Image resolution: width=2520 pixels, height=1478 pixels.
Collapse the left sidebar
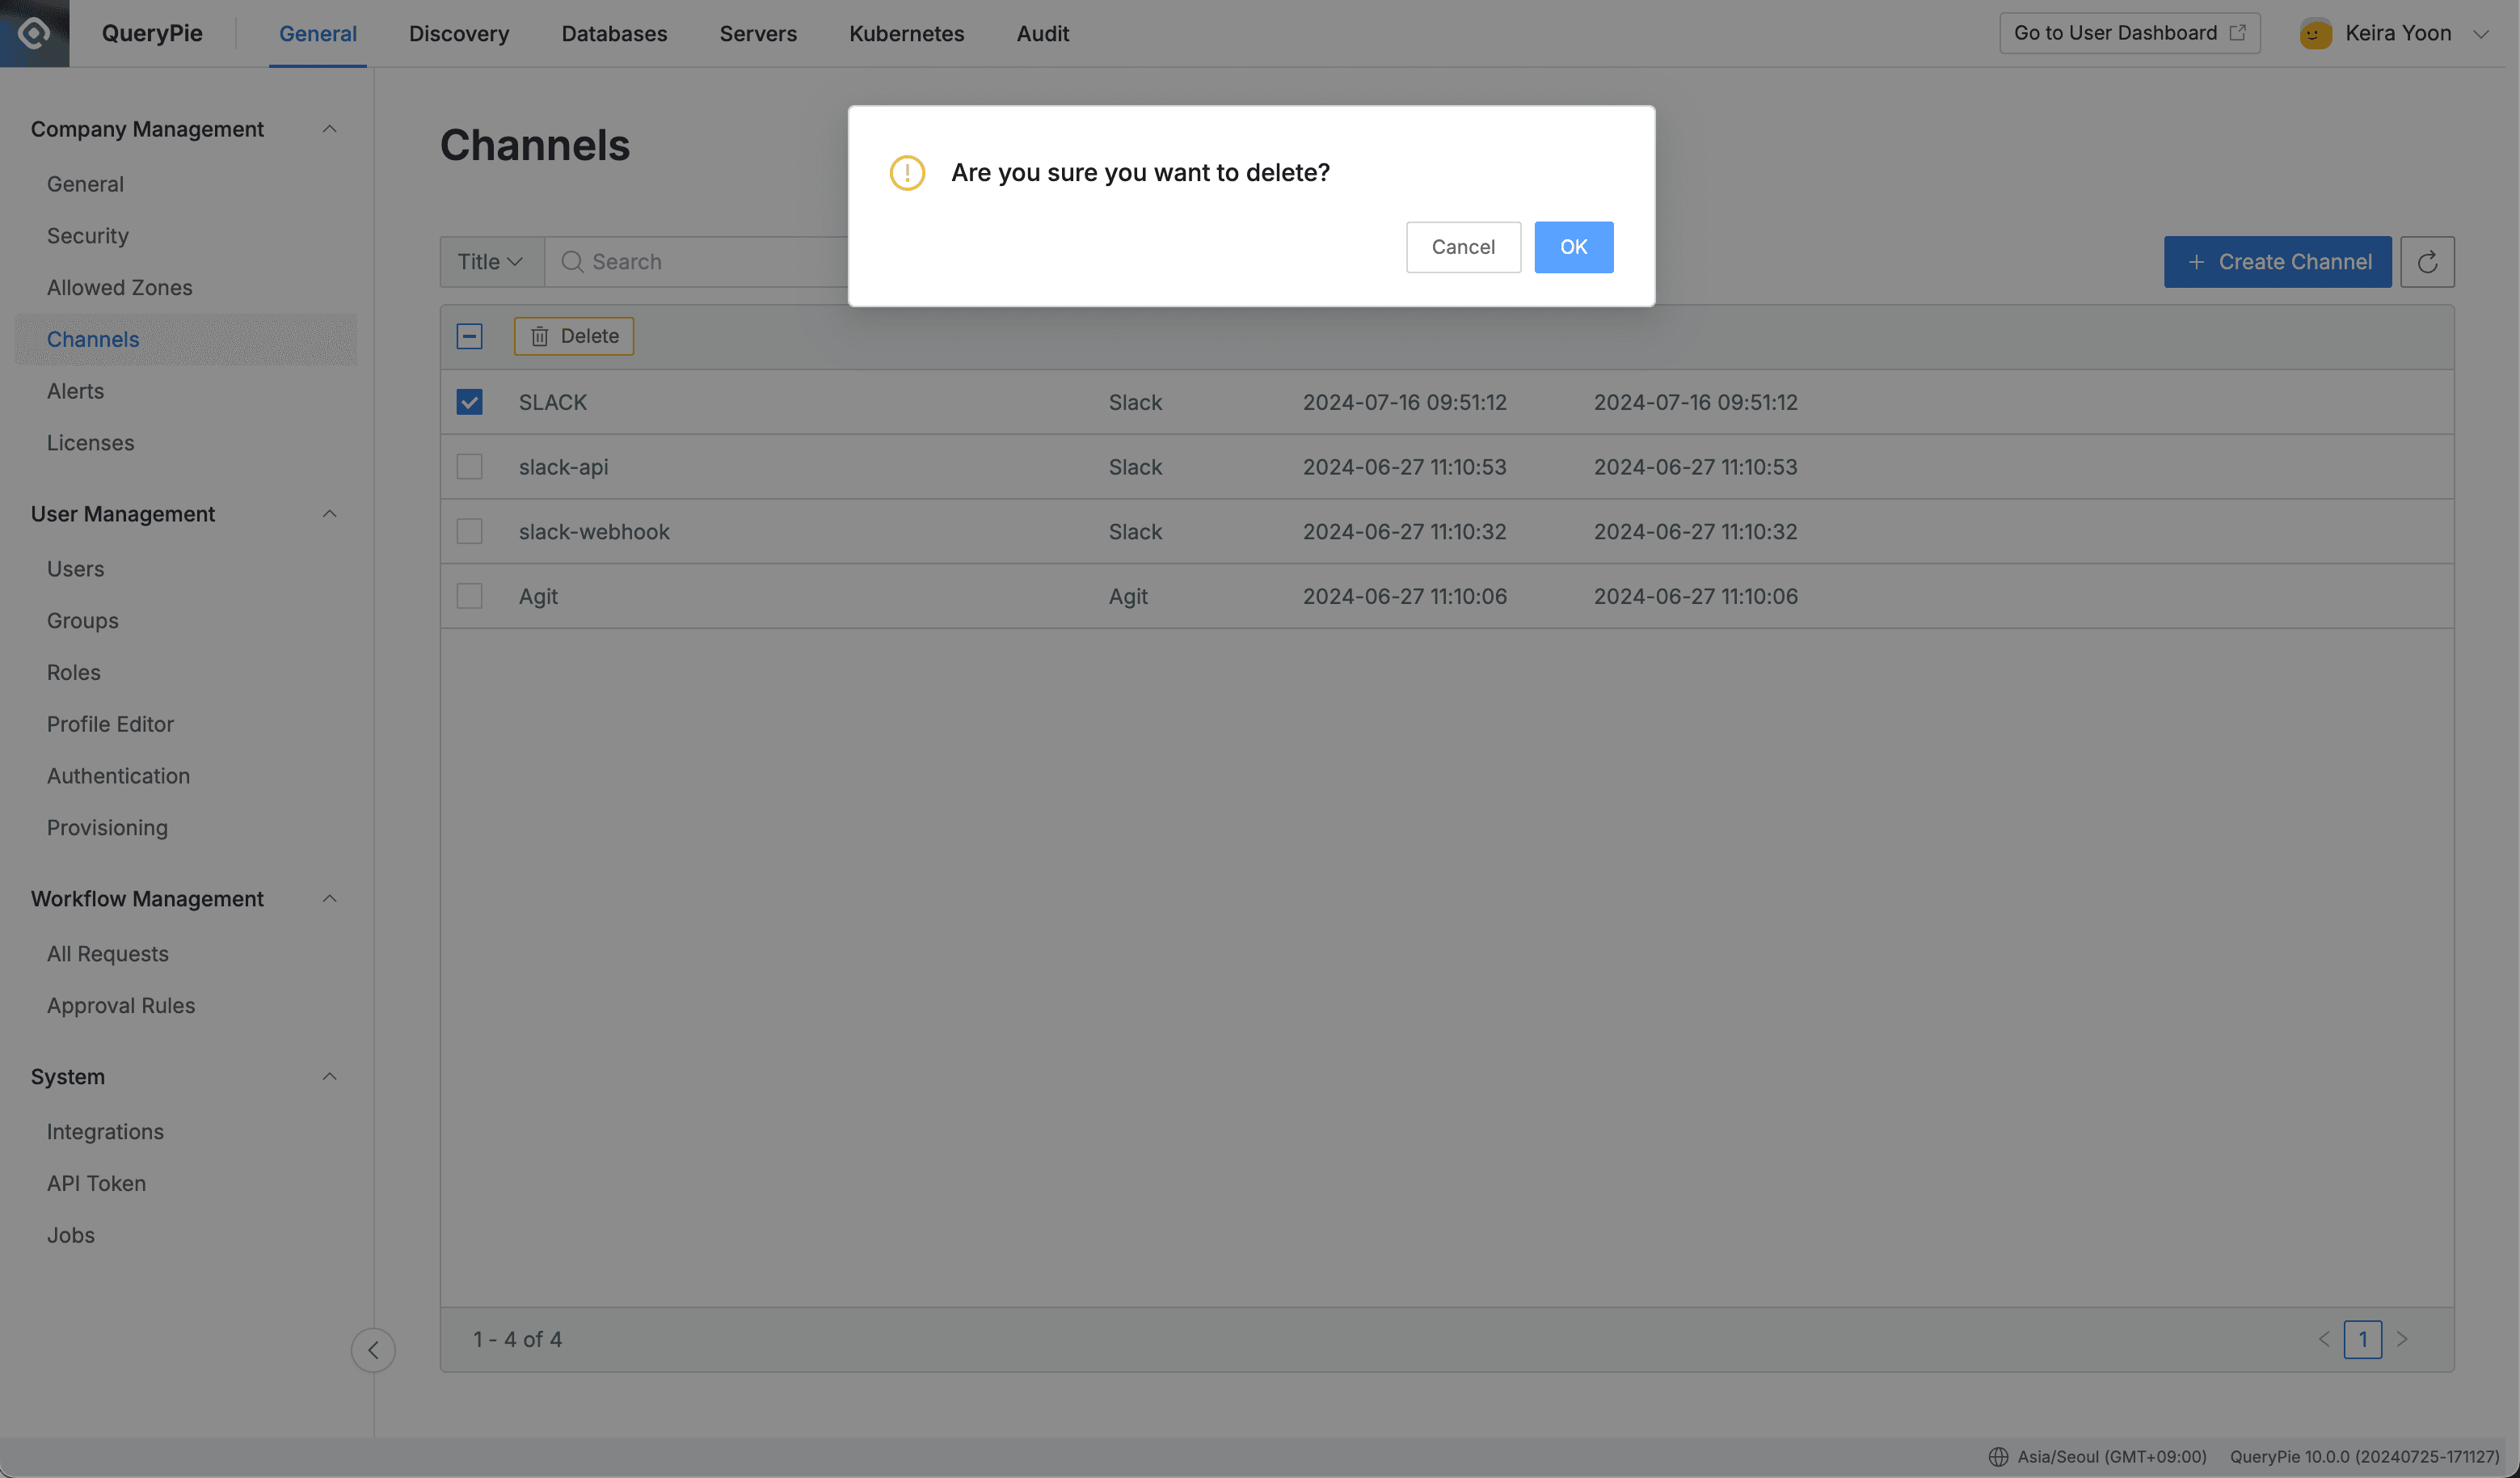373,1350
